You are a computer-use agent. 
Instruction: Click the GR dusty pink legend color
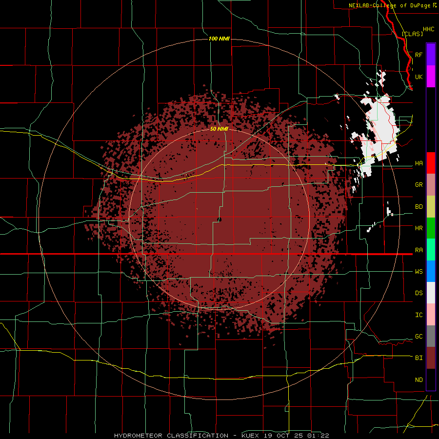coord(431,184)
